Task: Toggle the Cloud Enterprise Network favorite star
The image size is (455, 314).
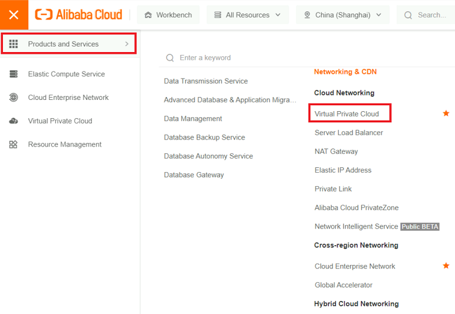Action: [x=446, y=266]
